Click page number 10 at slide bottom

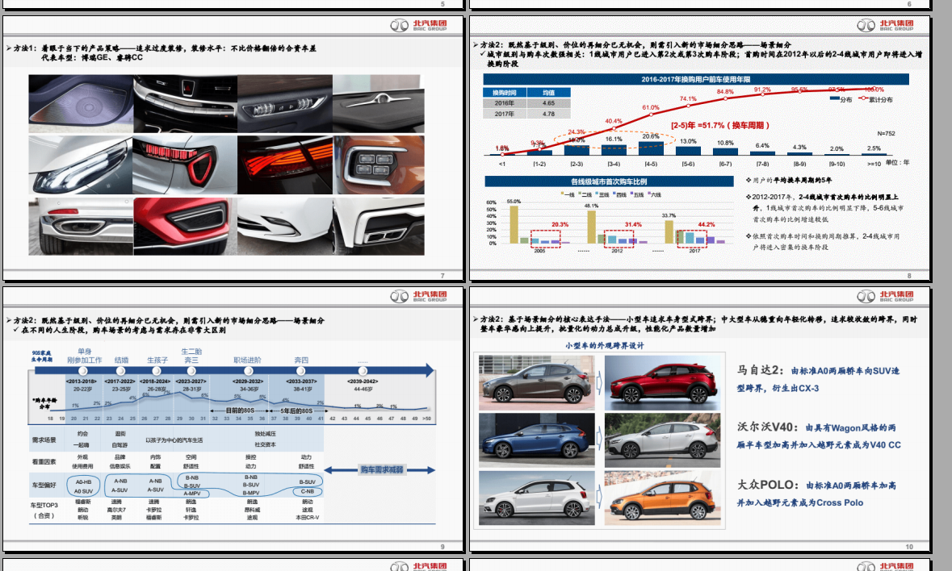pyautogui.click(x=909, y=547)
